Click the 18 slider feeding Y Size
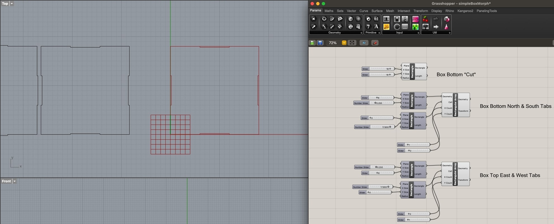Viewport: 554px width, 224px height. (378, 75)
